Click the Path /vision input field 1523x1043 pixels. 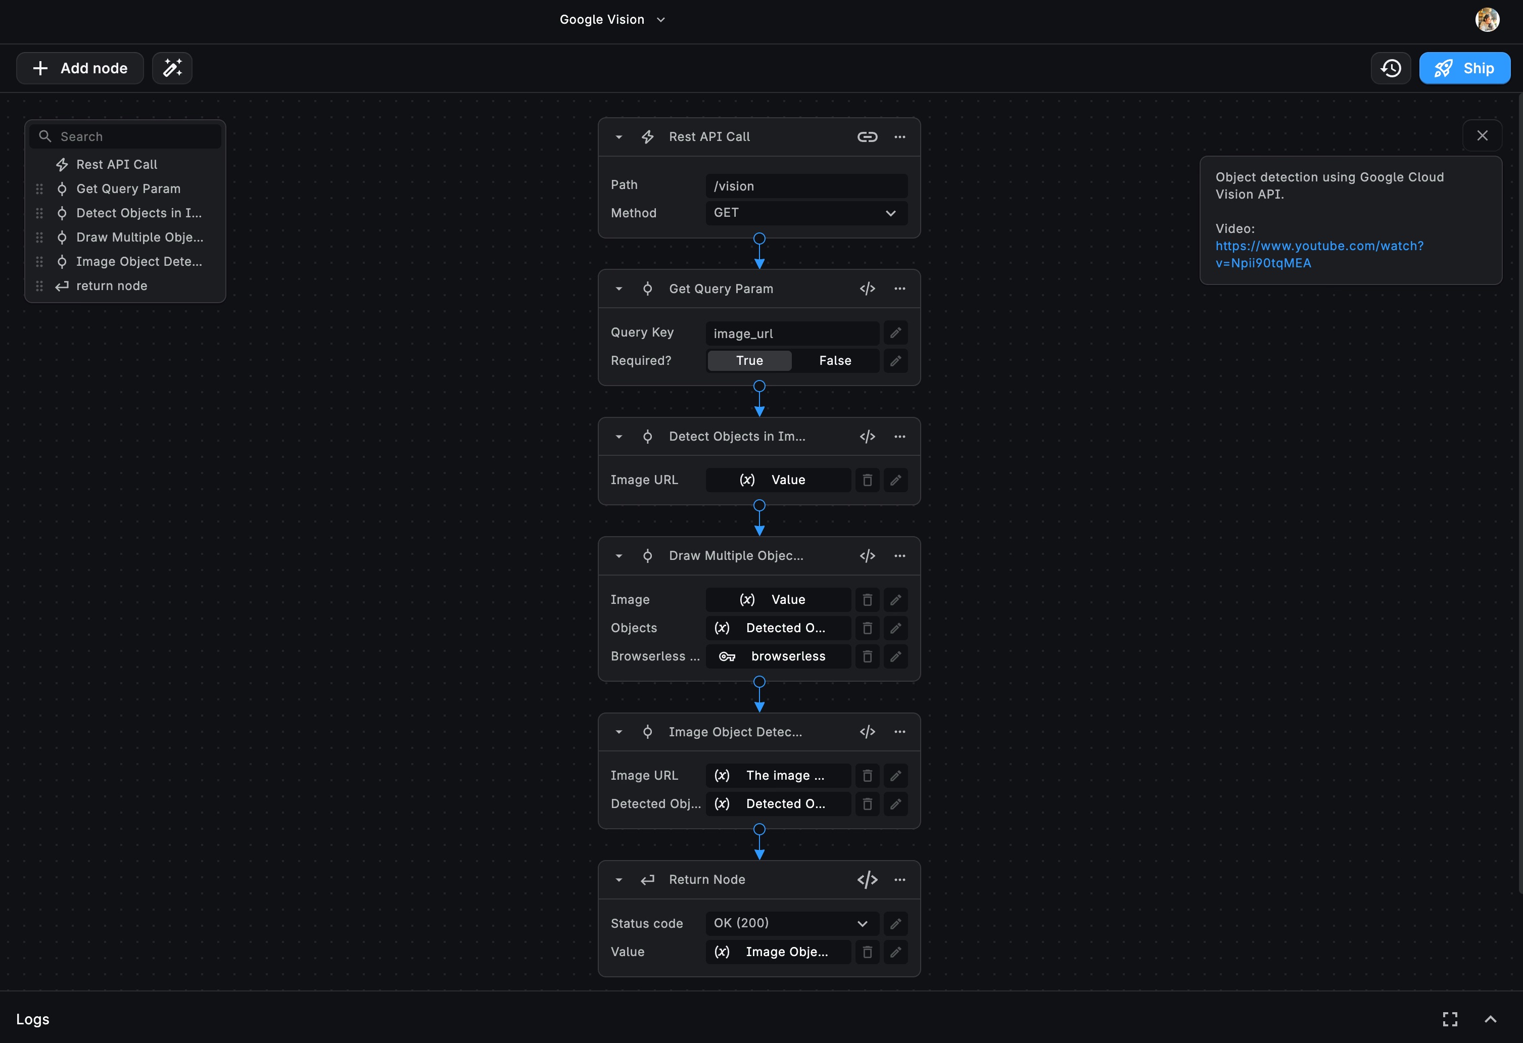[806, 186]
